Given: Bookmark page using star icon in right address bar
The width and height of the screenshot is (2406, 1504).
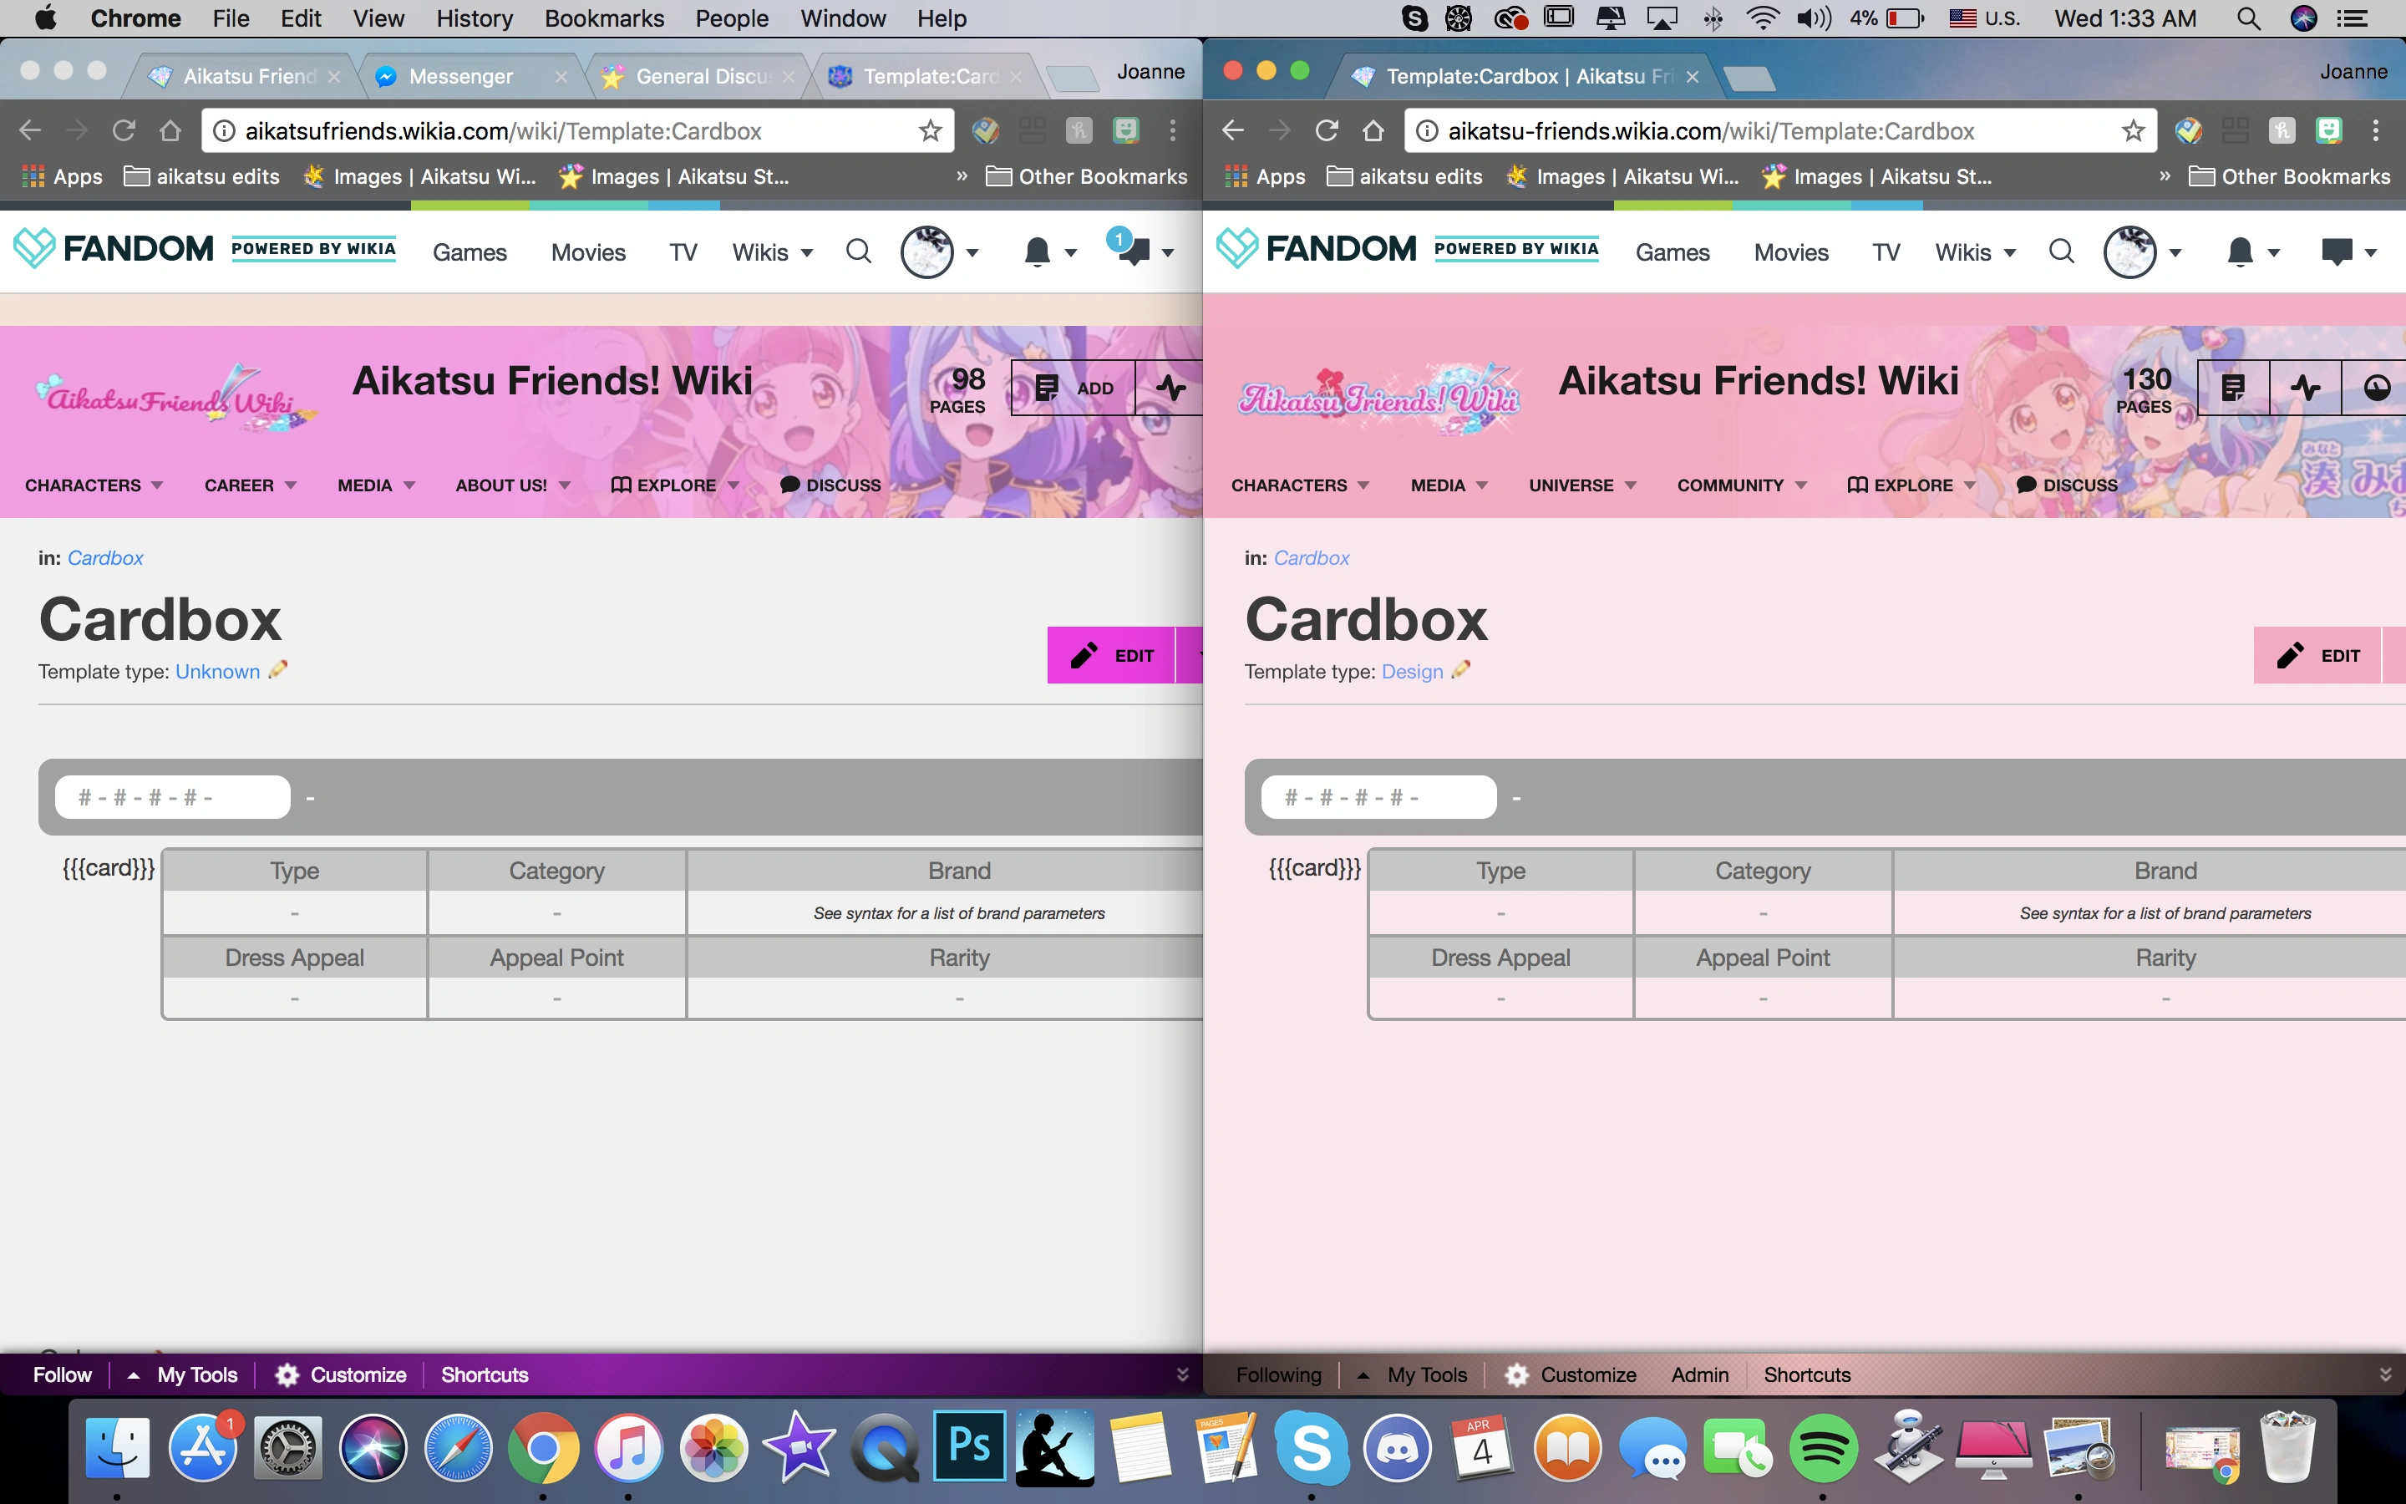Looking at the screenshot, I should coord(2133,131).
